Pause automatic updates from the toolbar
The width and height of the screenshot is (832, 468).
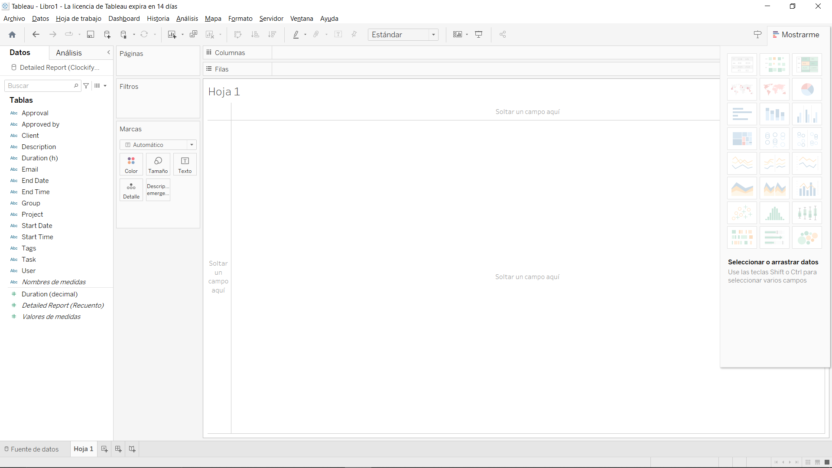[124, 34]
